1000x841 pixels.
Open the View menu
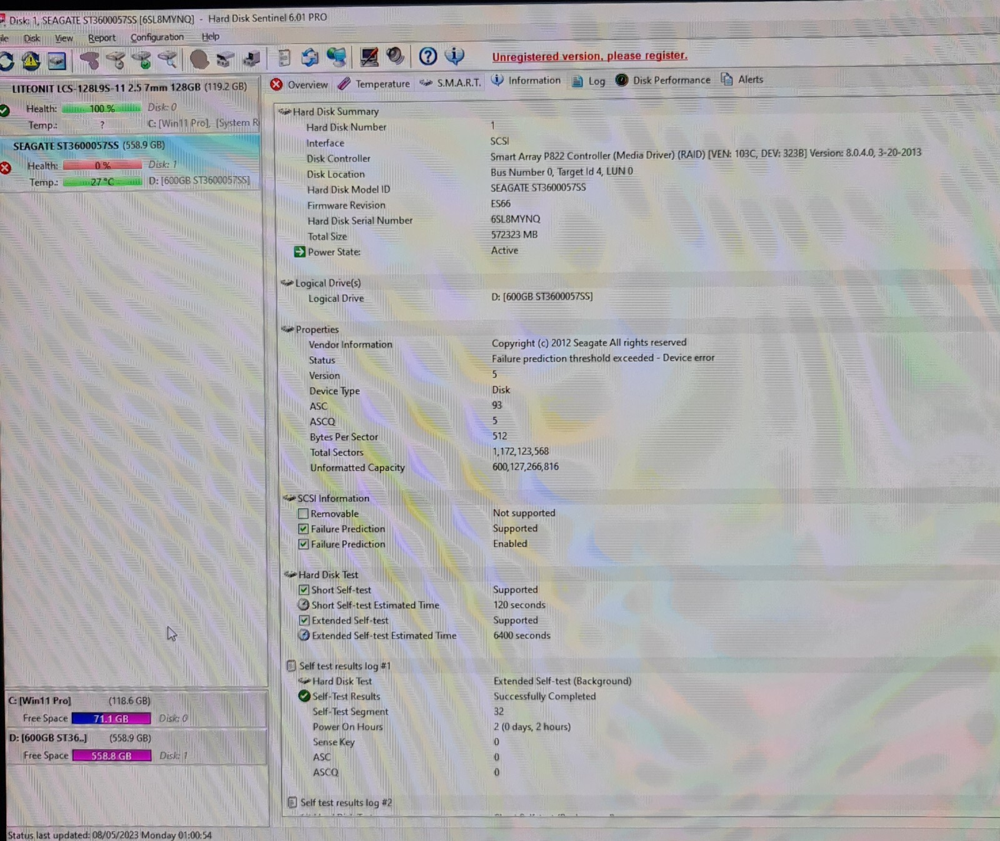click(x=64, y=38)
